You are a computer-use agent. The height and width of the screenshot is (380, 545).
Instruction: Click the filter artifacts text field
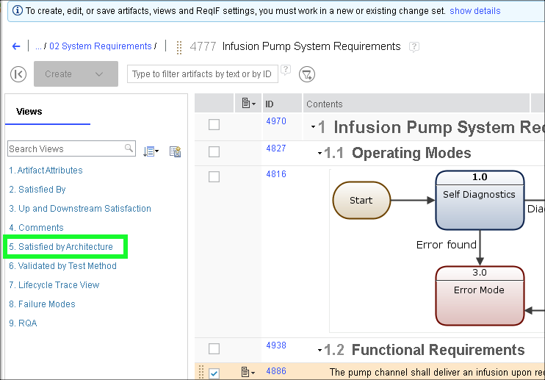pyautogui.click(x=202, y=74)
